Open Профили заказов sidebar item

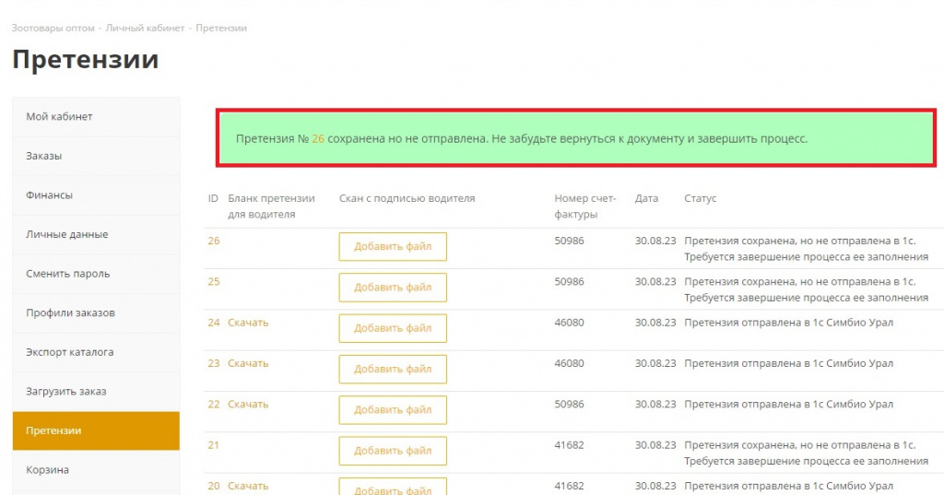96,312
